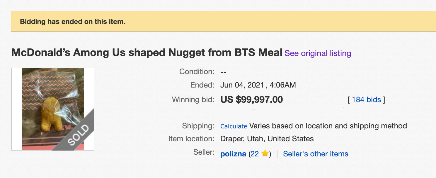Click the item title heading
The width and height of the screenshot is (436, 178).
coord(147,53)
